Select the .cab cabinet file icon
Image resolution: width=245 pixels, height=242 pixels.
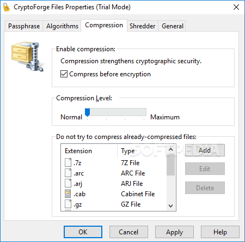tap(68, 193)
